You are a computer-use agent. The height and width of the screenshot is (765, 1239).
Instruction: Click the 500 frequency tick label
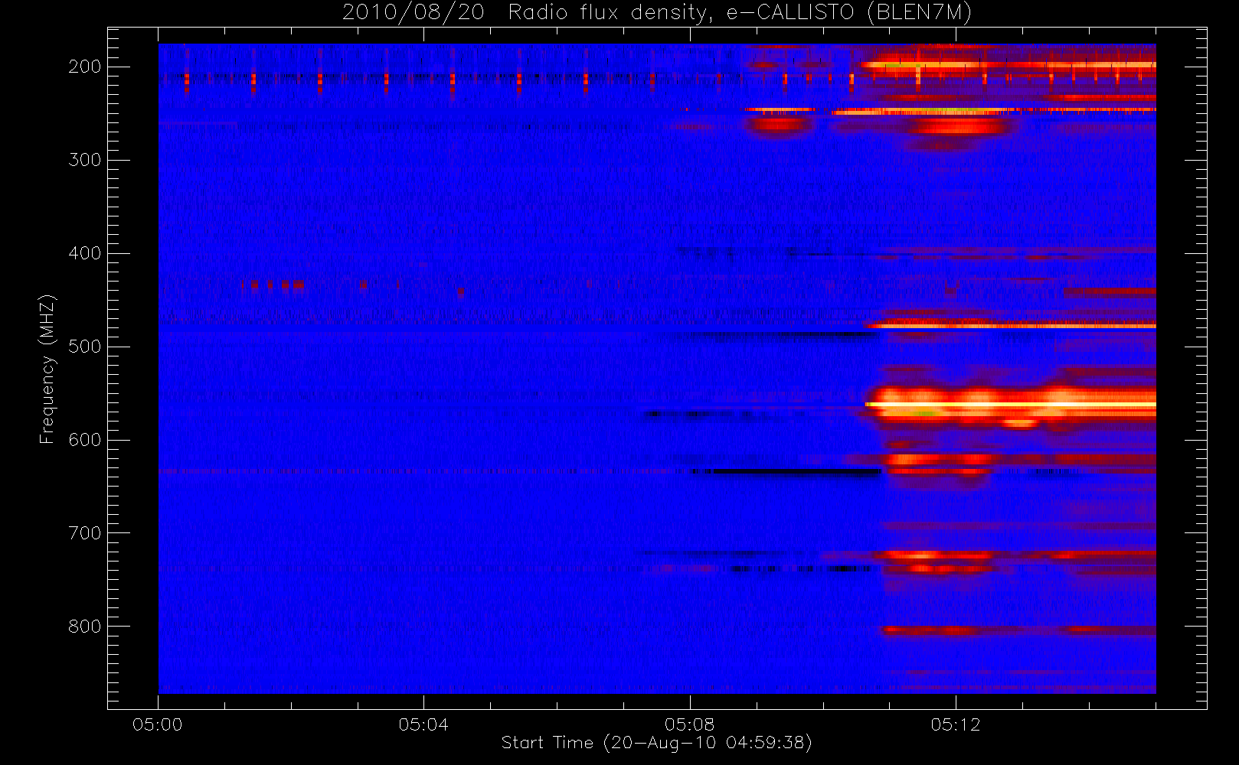[85, 347]
